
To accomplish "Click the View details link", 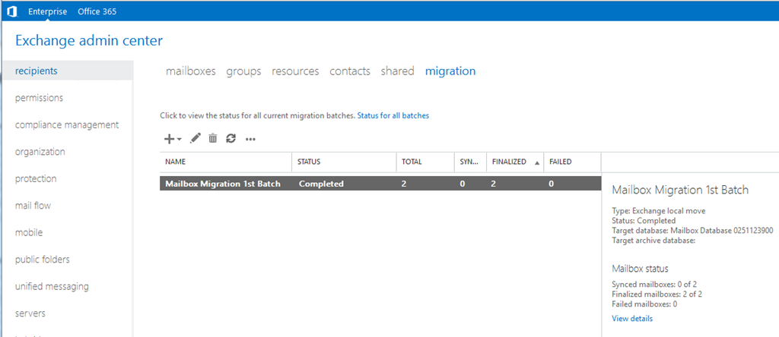I will (632, 319).
